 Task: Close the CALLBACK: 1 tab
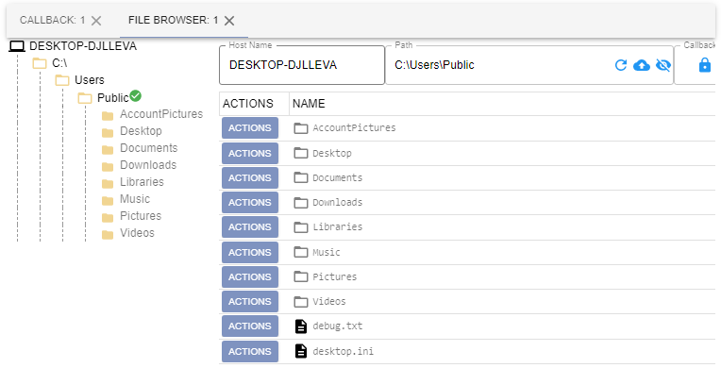(96, 20)
